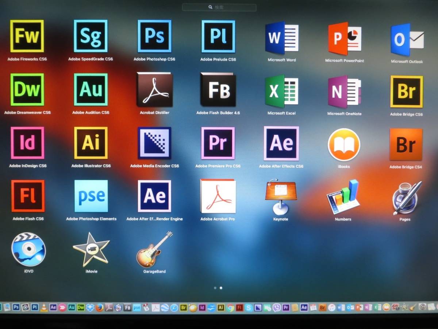Open Microsoft Word from Launchpad grid
The height and width of the screenshot is (329, 438).
click(x=282, y=38)
